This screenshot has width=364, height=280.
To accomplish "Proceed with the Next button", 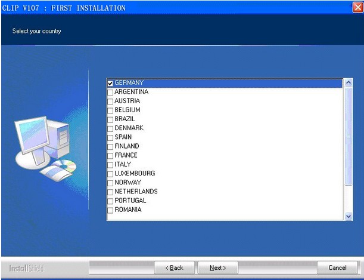I will click(x=218, y=268).
